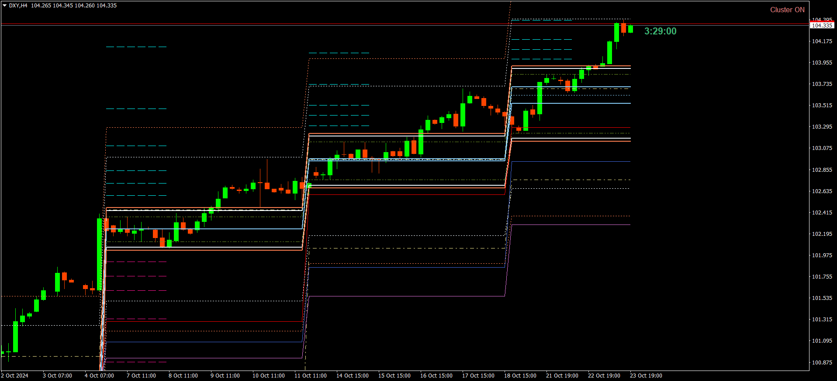Click the 11 Oct 11:00 time label
Viewport: 837px width, 381px height.
pos(311,376)
